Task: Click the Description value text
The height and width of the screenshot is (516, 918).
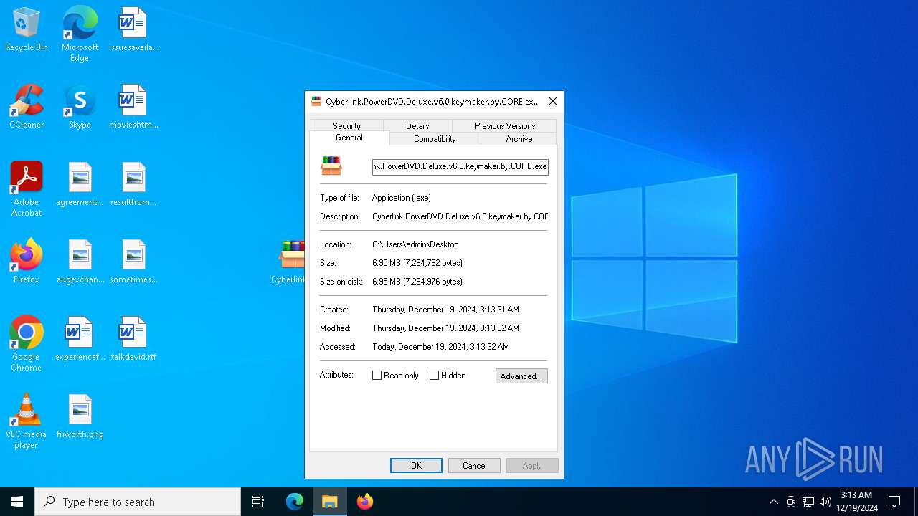Action: coord(460,216)
